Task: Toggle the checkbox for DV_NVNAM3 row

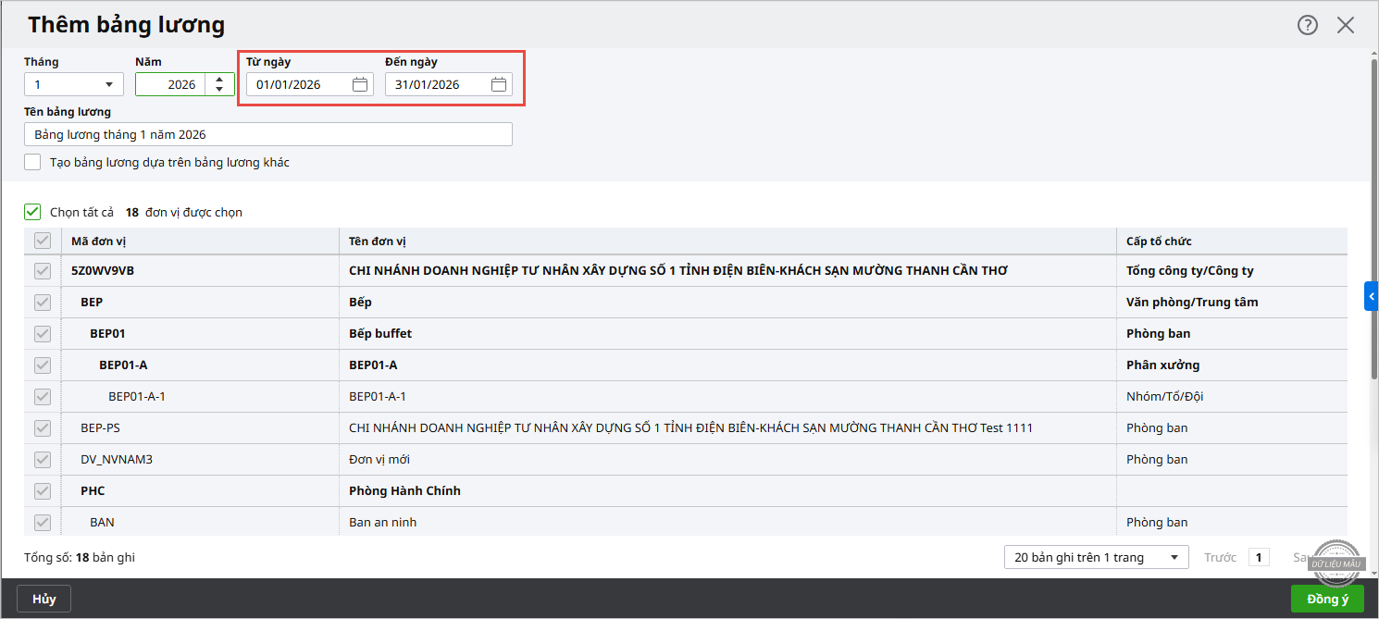Action: (x=43, y=460)
